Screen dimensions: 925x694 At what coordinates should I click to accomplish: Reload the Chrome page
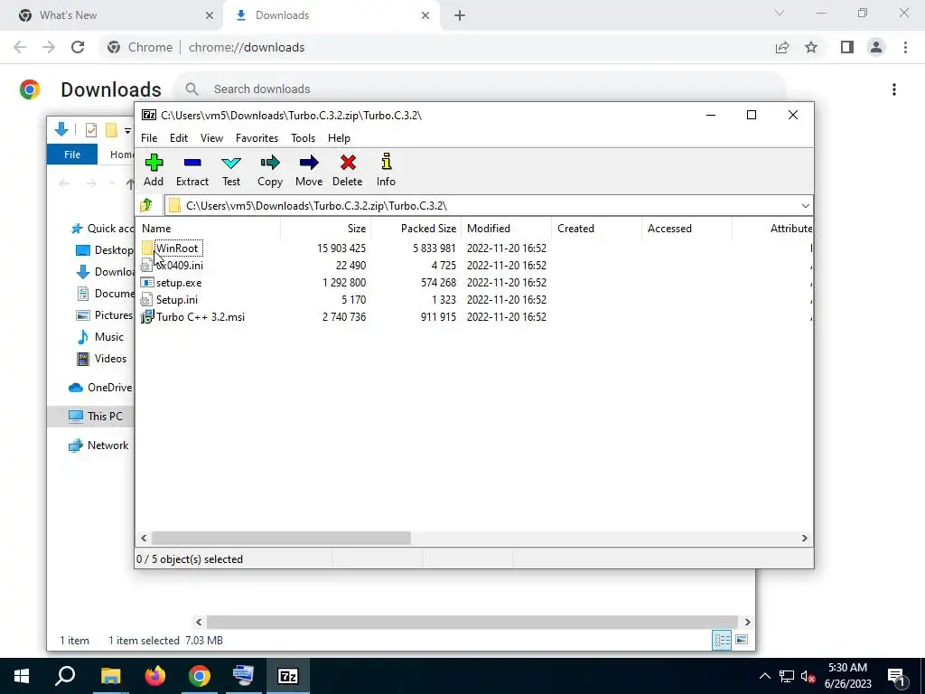tap(78, 47)
